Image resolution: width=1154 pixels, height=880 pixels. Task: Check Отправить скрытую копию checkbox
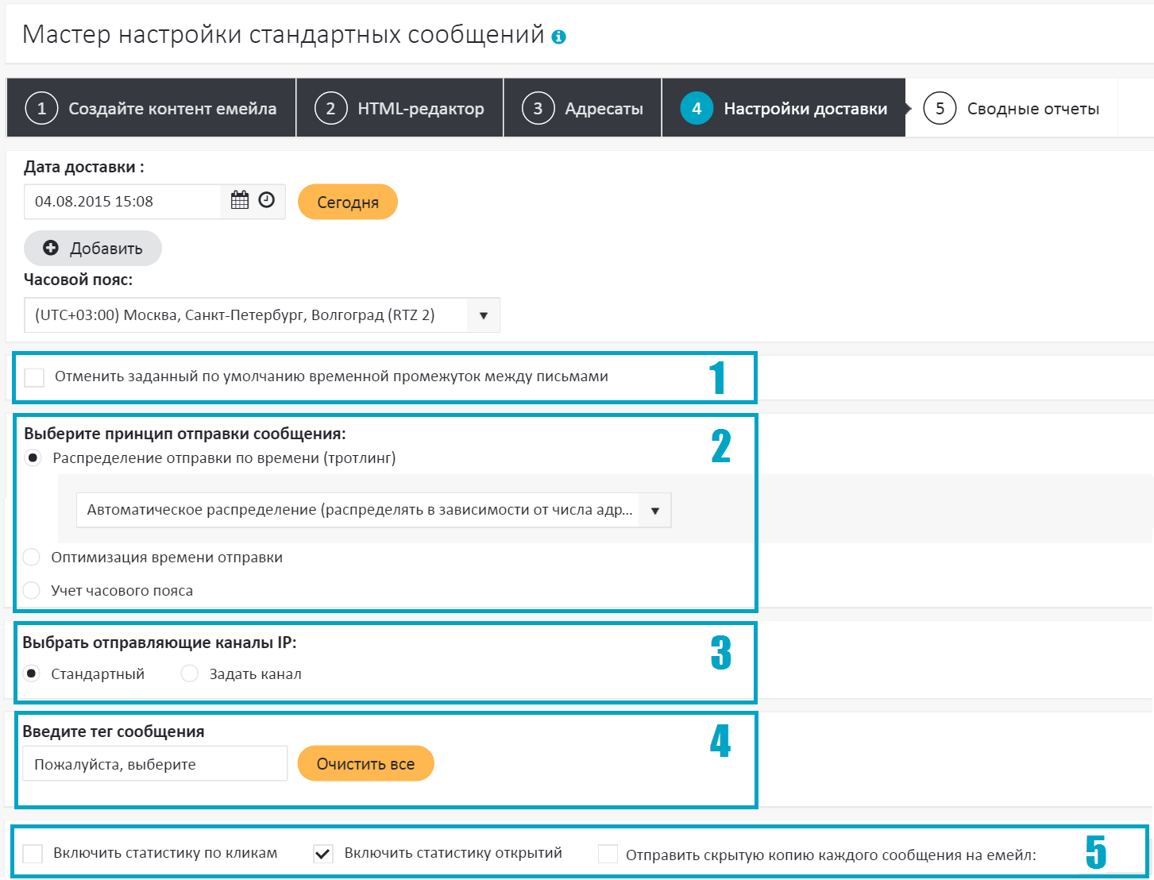coord(608,855)
